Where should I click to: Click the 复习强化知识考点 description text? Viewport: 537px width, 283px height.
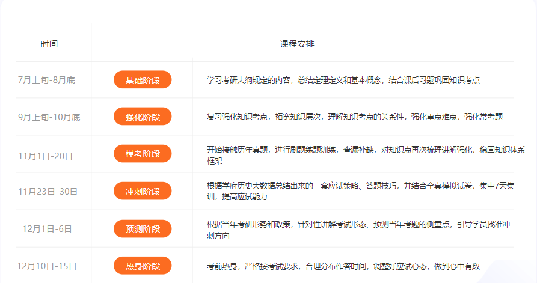354,117
